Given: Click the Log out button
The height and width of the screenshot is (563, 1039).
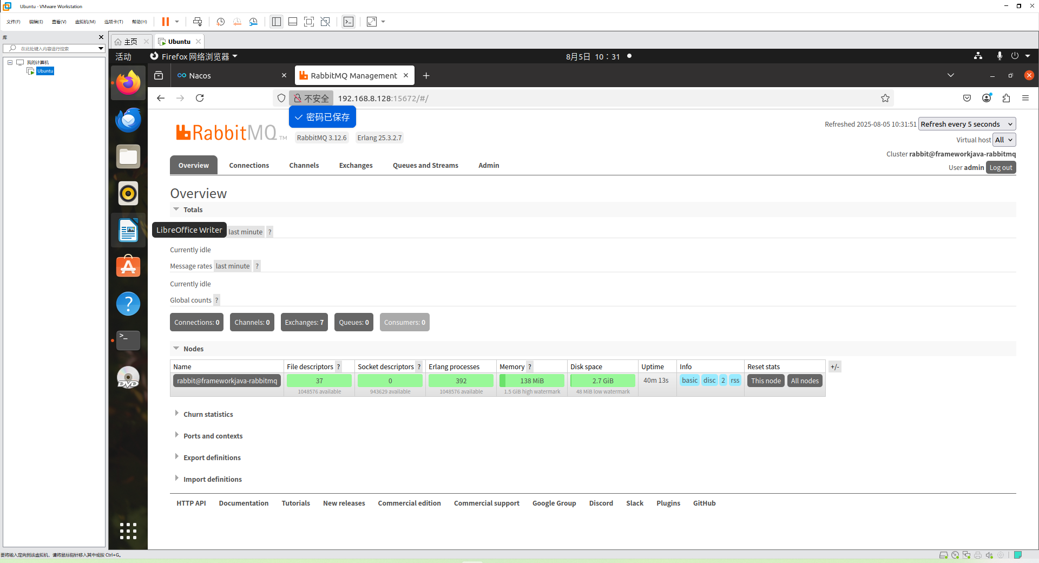Looking at the screenshot, I should click(1001, 168).
